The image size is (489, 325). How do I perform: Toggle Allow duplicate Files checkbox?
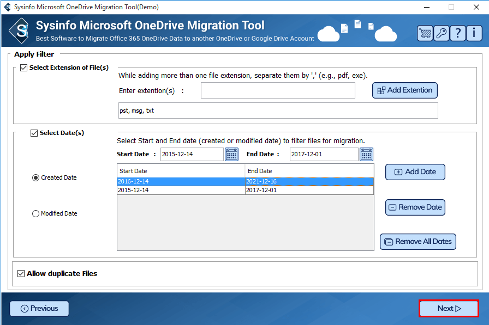[21, 273]
